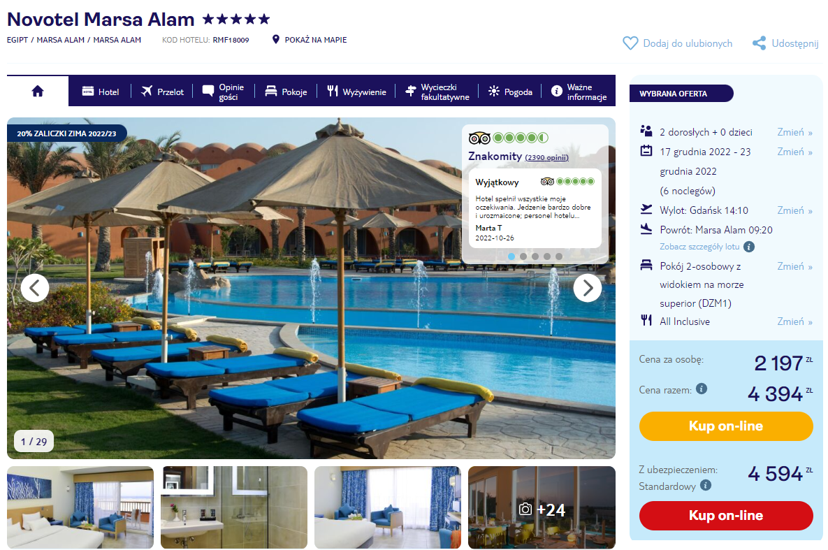Image resolution: width=828 pixels, height=550 pixels.
Task: Open info icon next to Cena razem
Action: tap(702, 389)
